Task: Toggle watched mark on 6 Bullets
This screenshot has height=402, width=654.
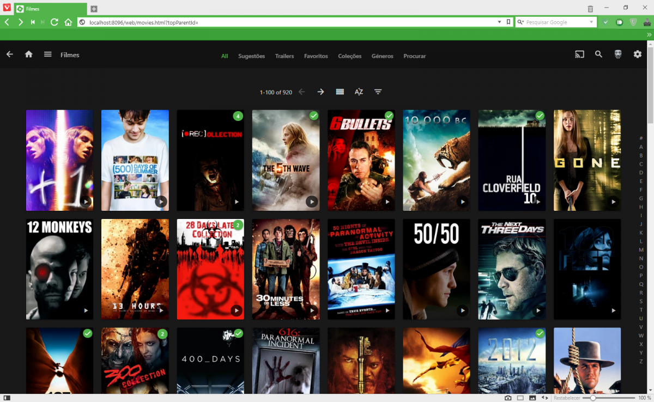Action: (389, 115)
